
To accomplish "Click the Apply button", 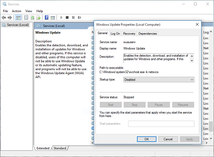I will (x=189, y=139).
